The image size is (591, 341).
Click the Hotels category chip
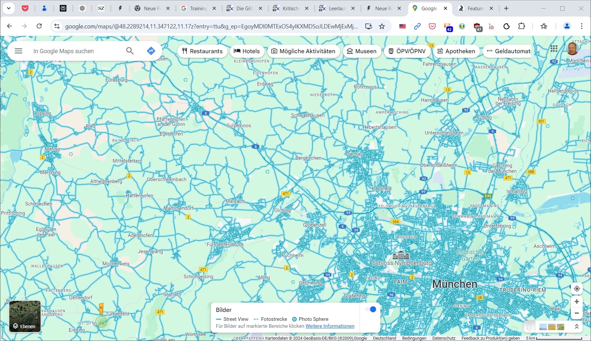(x=247, y=51)
